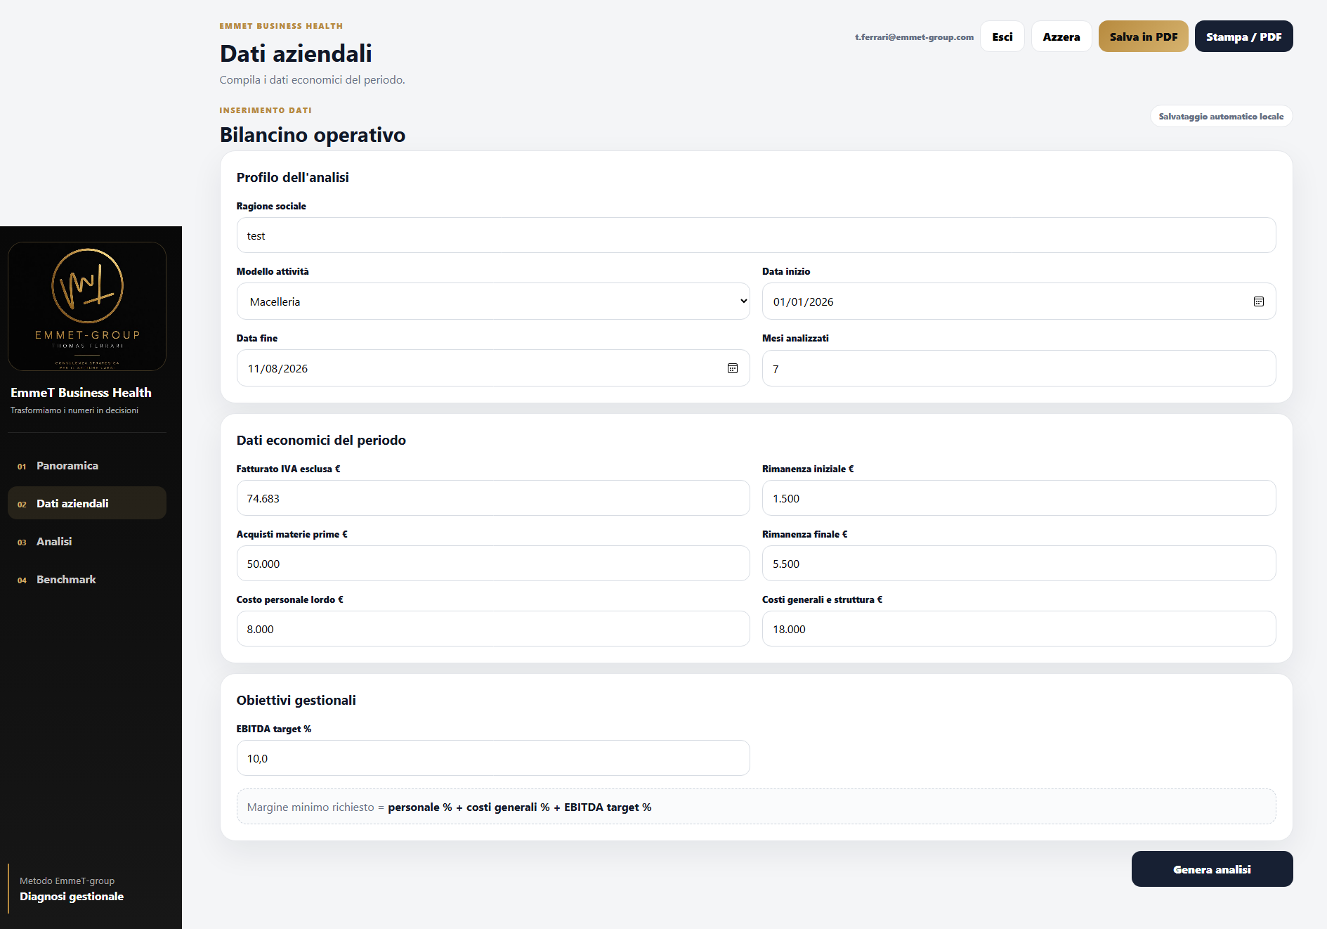
Task: Click the Modello attività label
Action: [273, 271]
